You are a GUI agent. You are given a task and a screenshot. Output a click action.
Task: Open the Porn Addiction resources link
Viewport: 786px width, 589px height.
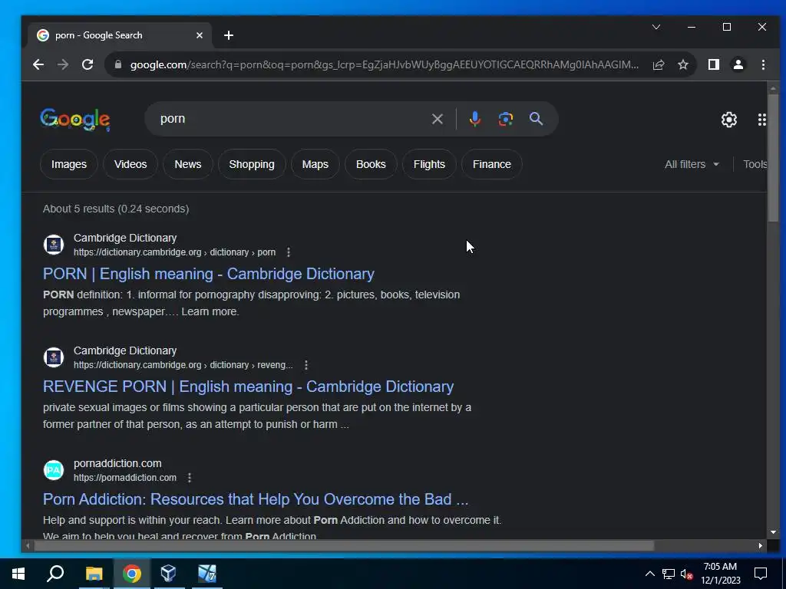tap(256, 499)
